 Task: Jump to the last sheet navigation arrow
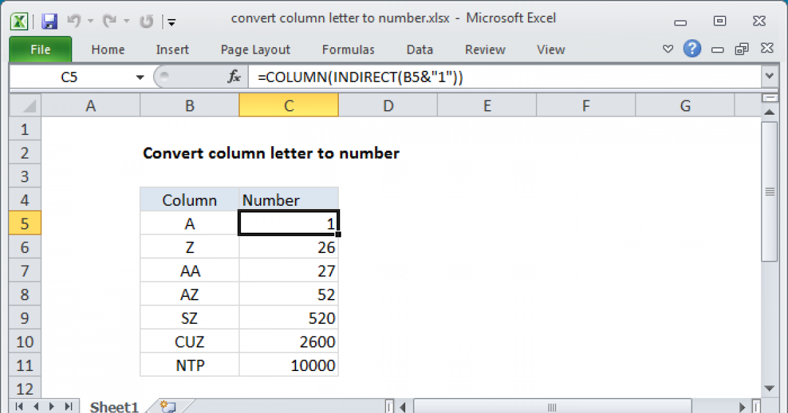68,406
